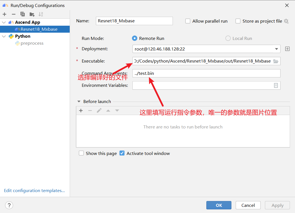Close the Run/Debug Configurations dialog
Image resolution: width=295 pixels, height=213 pixels.
tap(287, 5)
